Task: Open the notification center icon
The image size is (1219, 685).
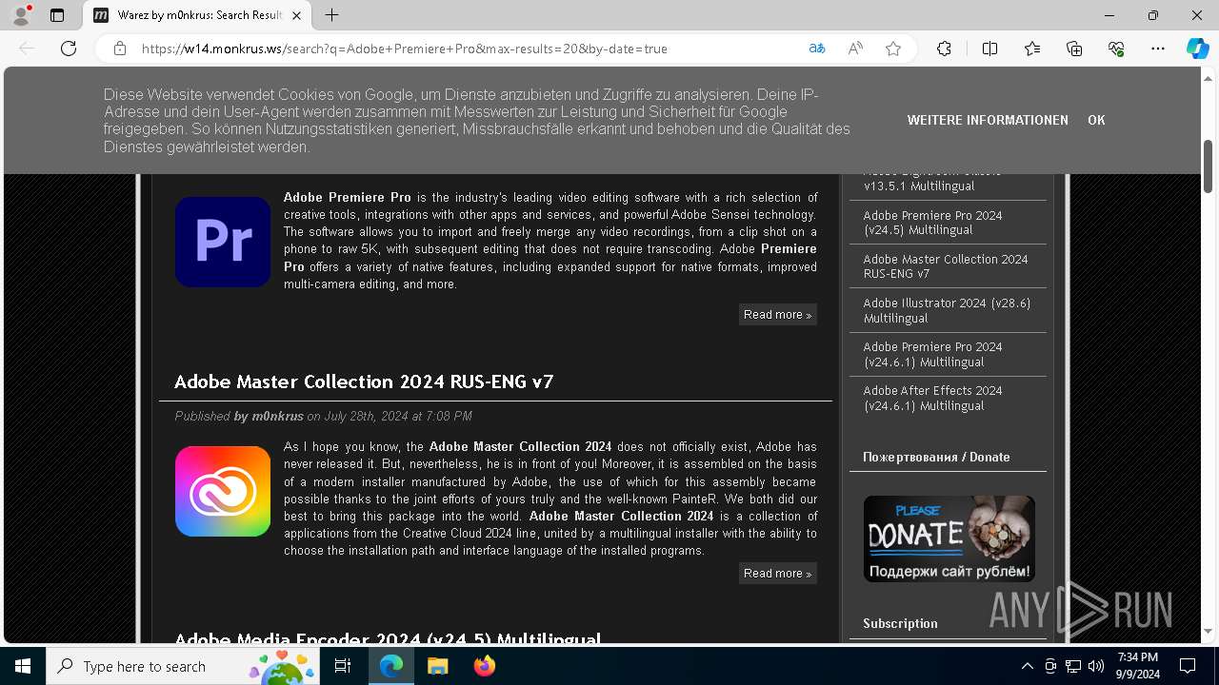Action: 1188,666
